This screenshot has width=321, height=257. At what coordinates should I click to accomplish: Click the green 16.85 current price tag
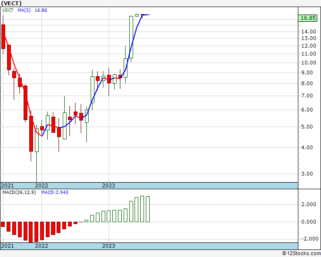point(308,18)
